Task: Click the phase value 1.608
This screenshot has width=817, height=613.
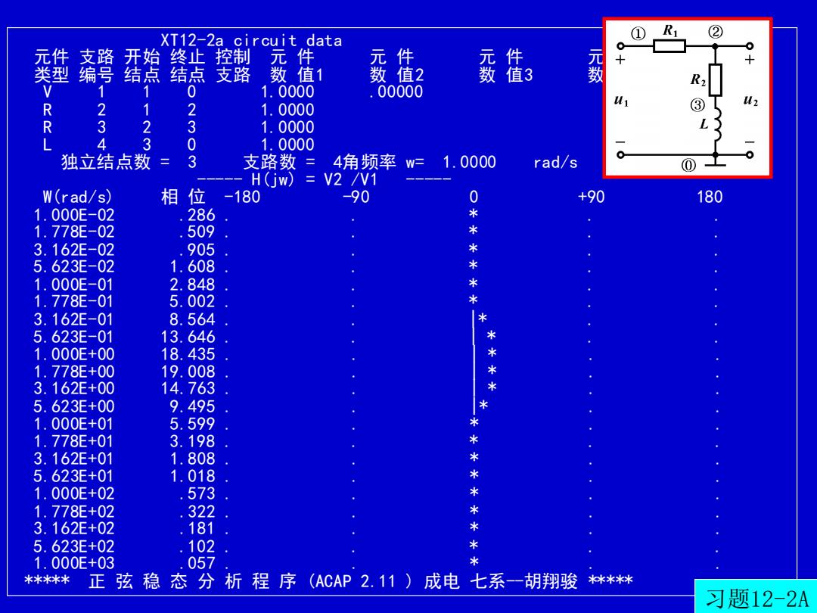Action: [x=192, y=267]
